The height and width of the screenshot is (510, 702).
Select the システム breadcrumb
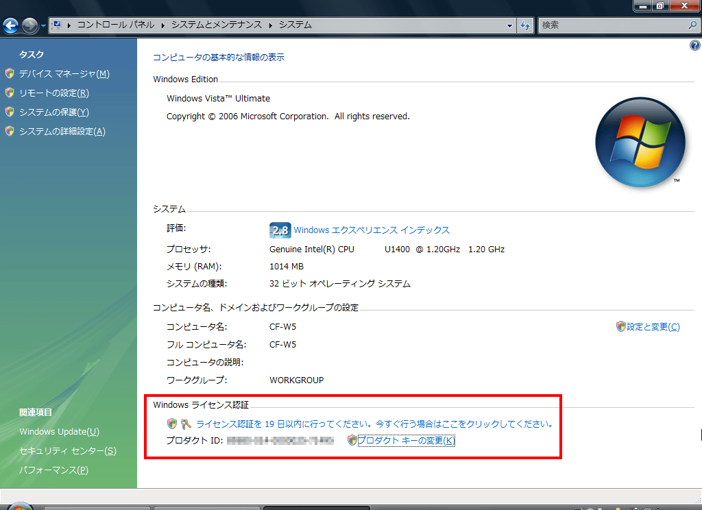coord(295,25)
